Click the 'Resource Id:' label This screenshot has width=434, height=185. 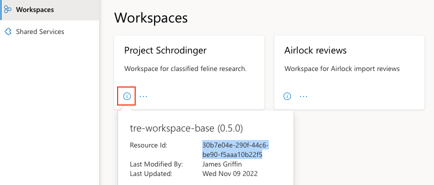[148, 145]
